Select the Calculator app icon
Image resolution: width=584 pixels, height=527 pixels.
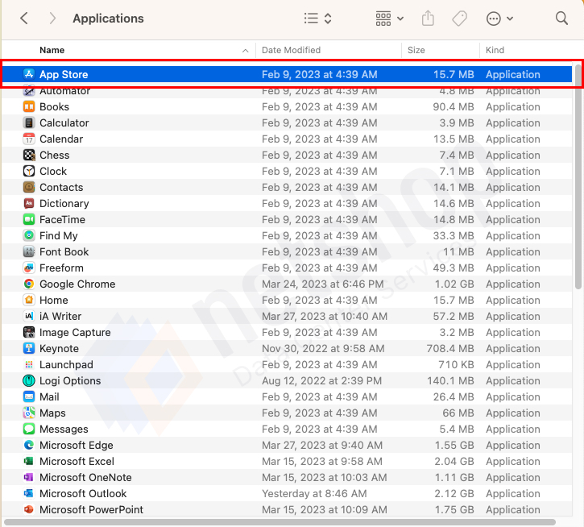click(x=29, y=122)
